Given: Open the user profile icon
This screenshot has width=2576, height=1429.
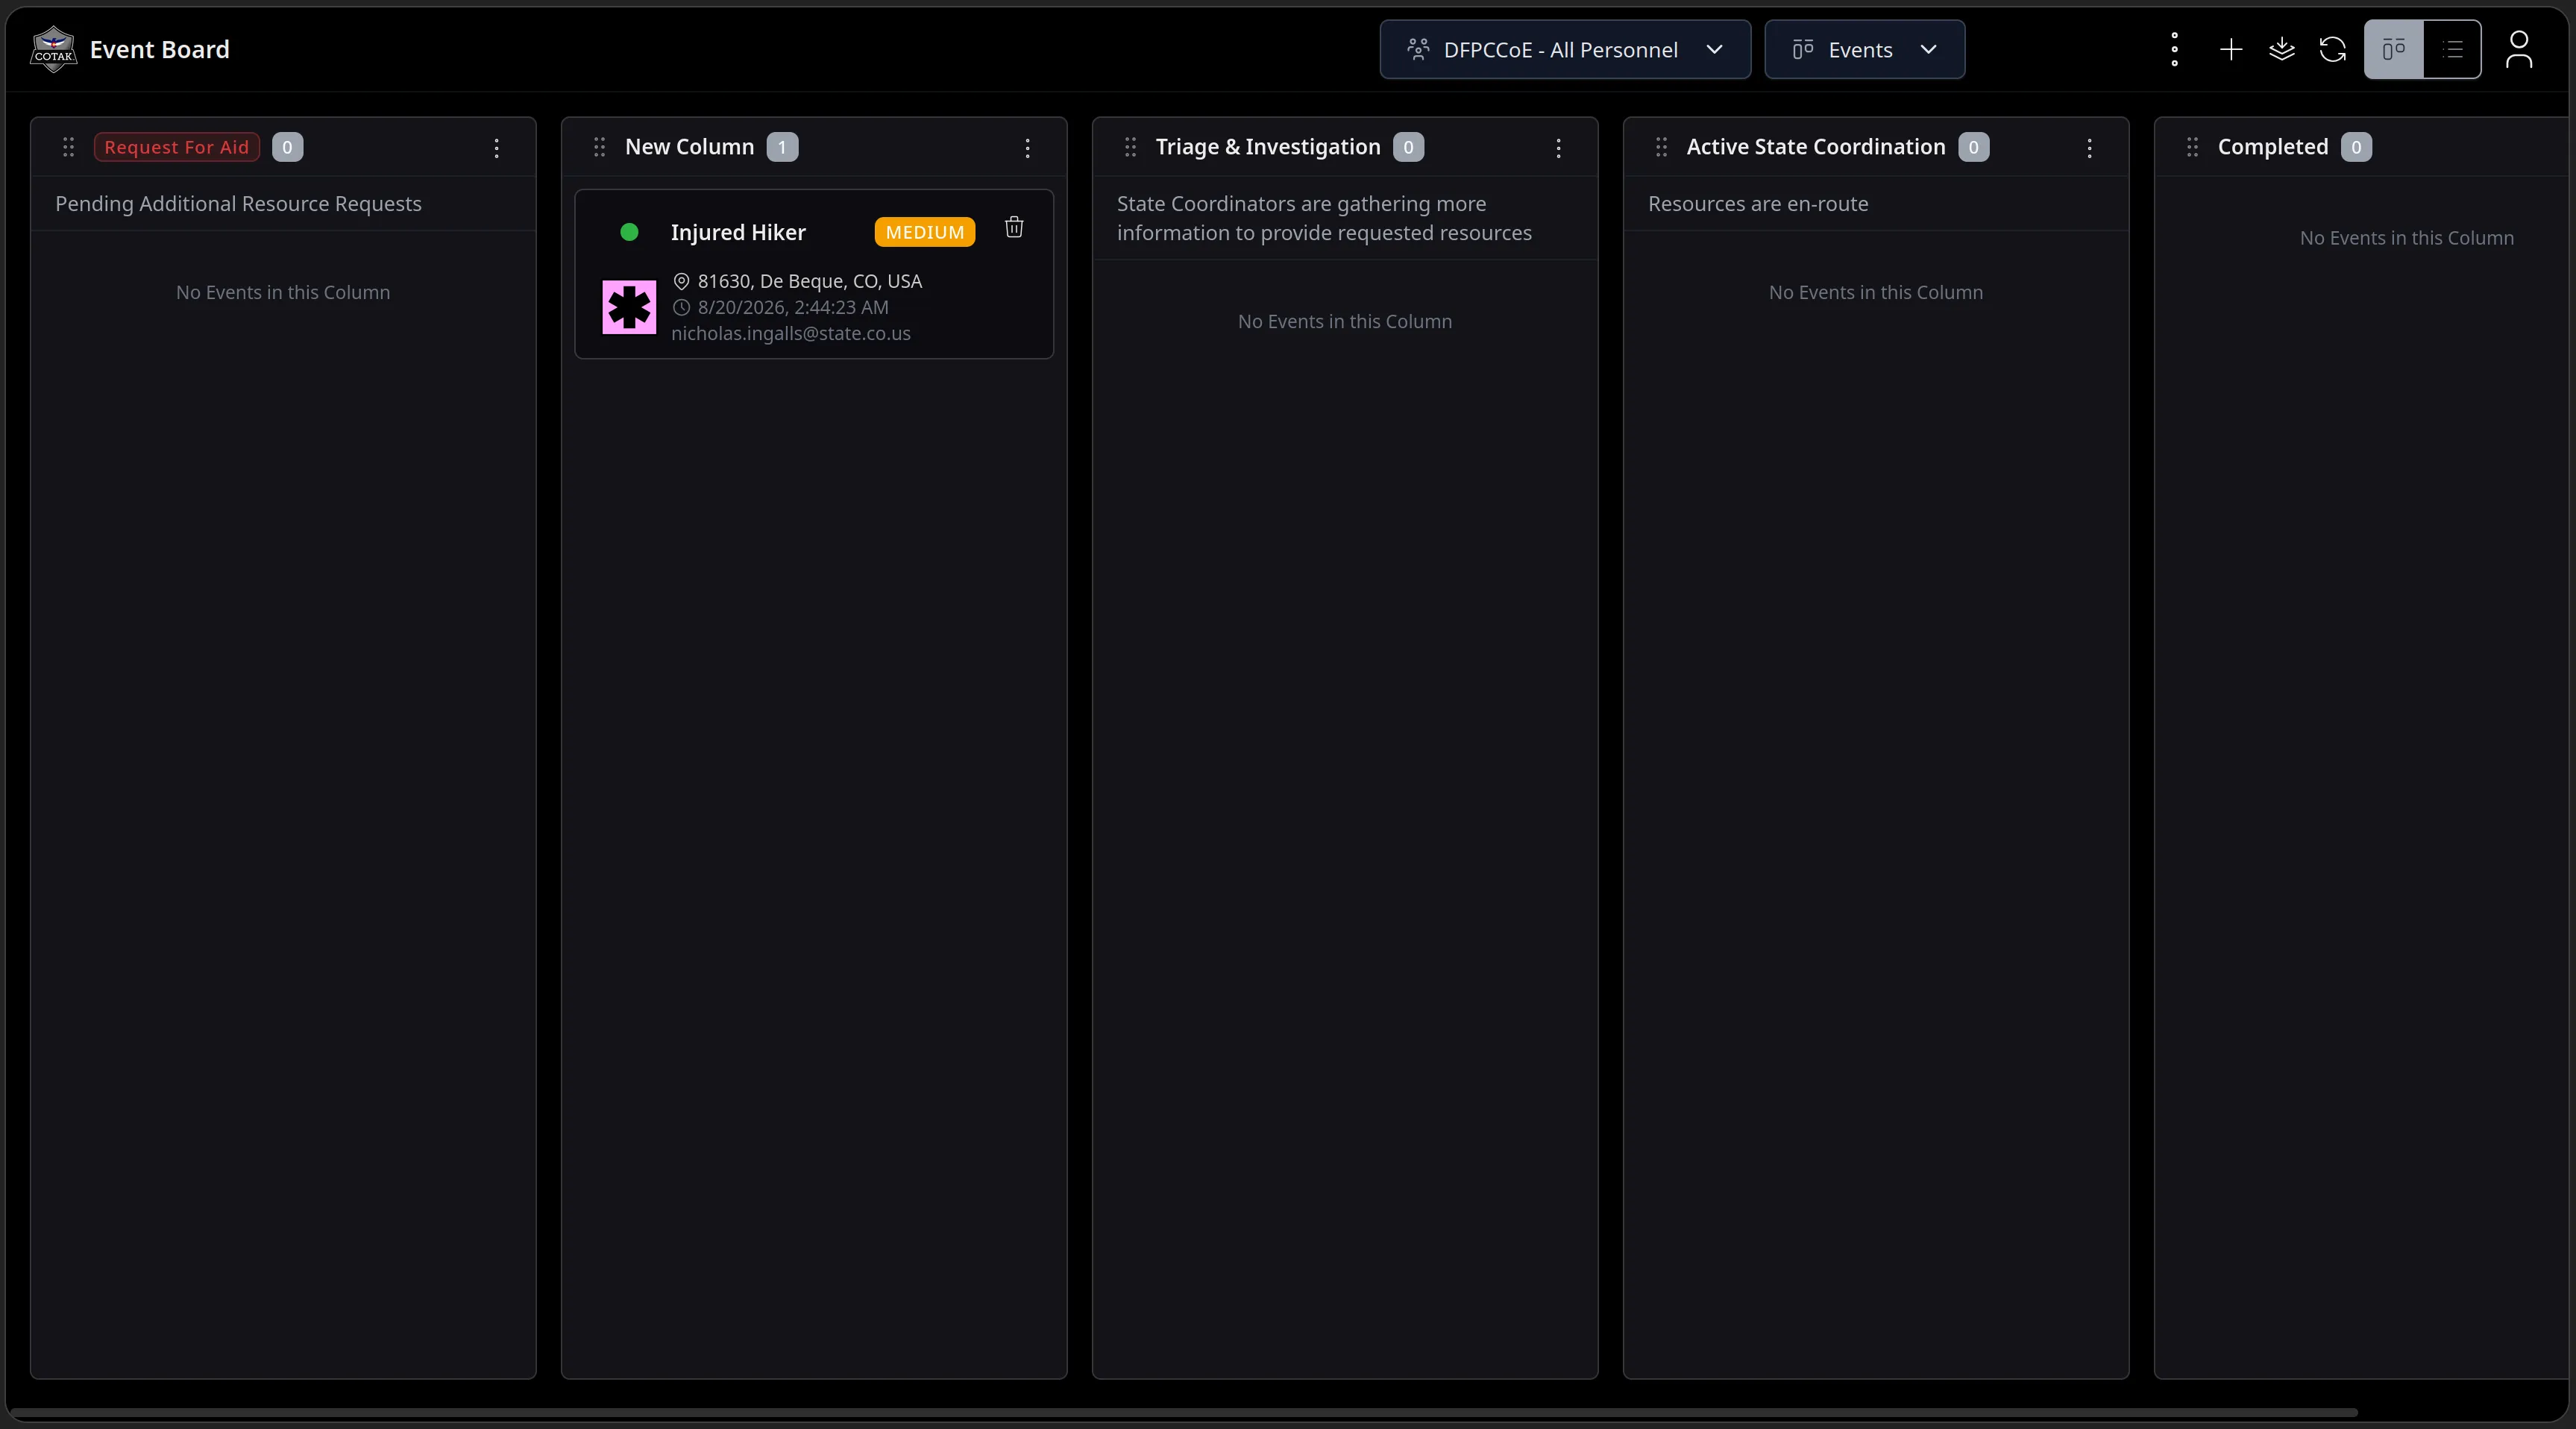Looking at the screenshot, I should point(2518,49).
